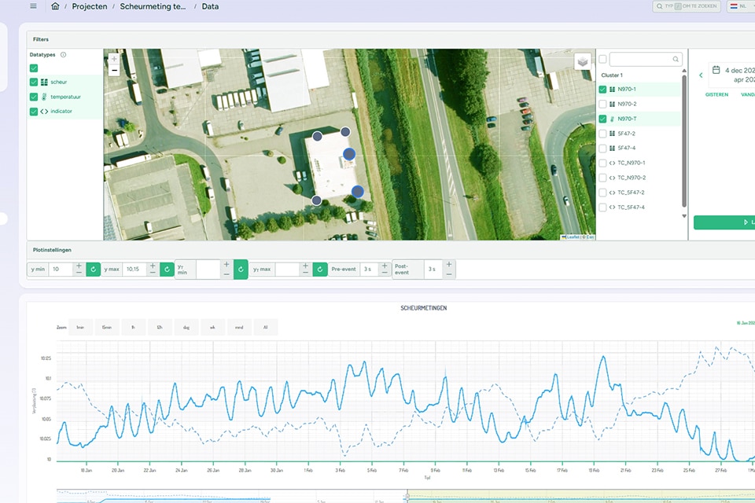755x503 pixels.
Task: Uncheck the indicator datatype checkbox
Action: (x=34, y=111)
